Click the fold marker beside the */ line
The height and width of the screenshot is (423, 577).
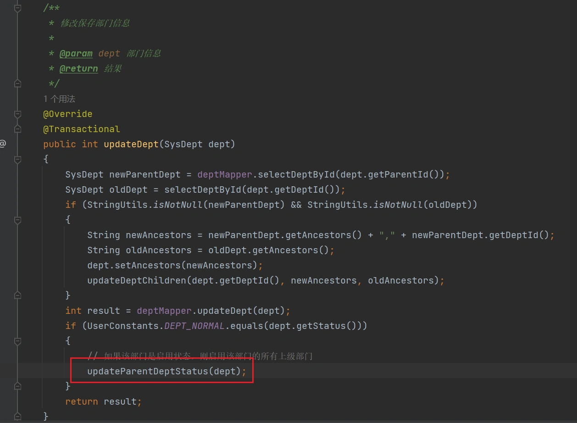[x=17, y=83]
